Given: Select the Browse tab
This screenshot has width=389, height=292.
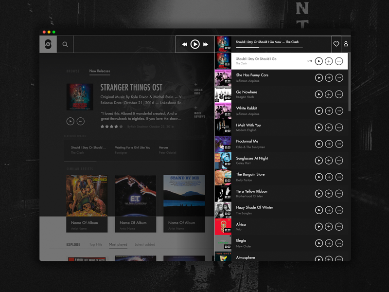Looking at the screenshot, I should click(73, 70).
